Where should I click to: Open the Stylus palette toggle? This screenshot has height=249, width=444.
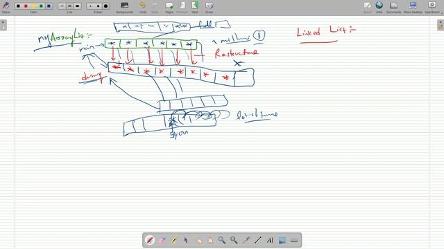6,7
